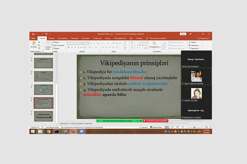Select the star shape in shapes gallery

click(x=145, y=48)
